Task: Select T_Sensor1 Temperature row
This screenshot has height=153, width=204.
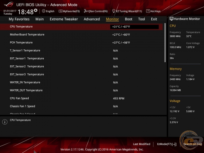Action: [81, 50]
